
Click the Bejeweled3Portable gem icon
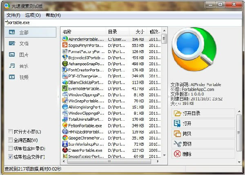[65, 58]
